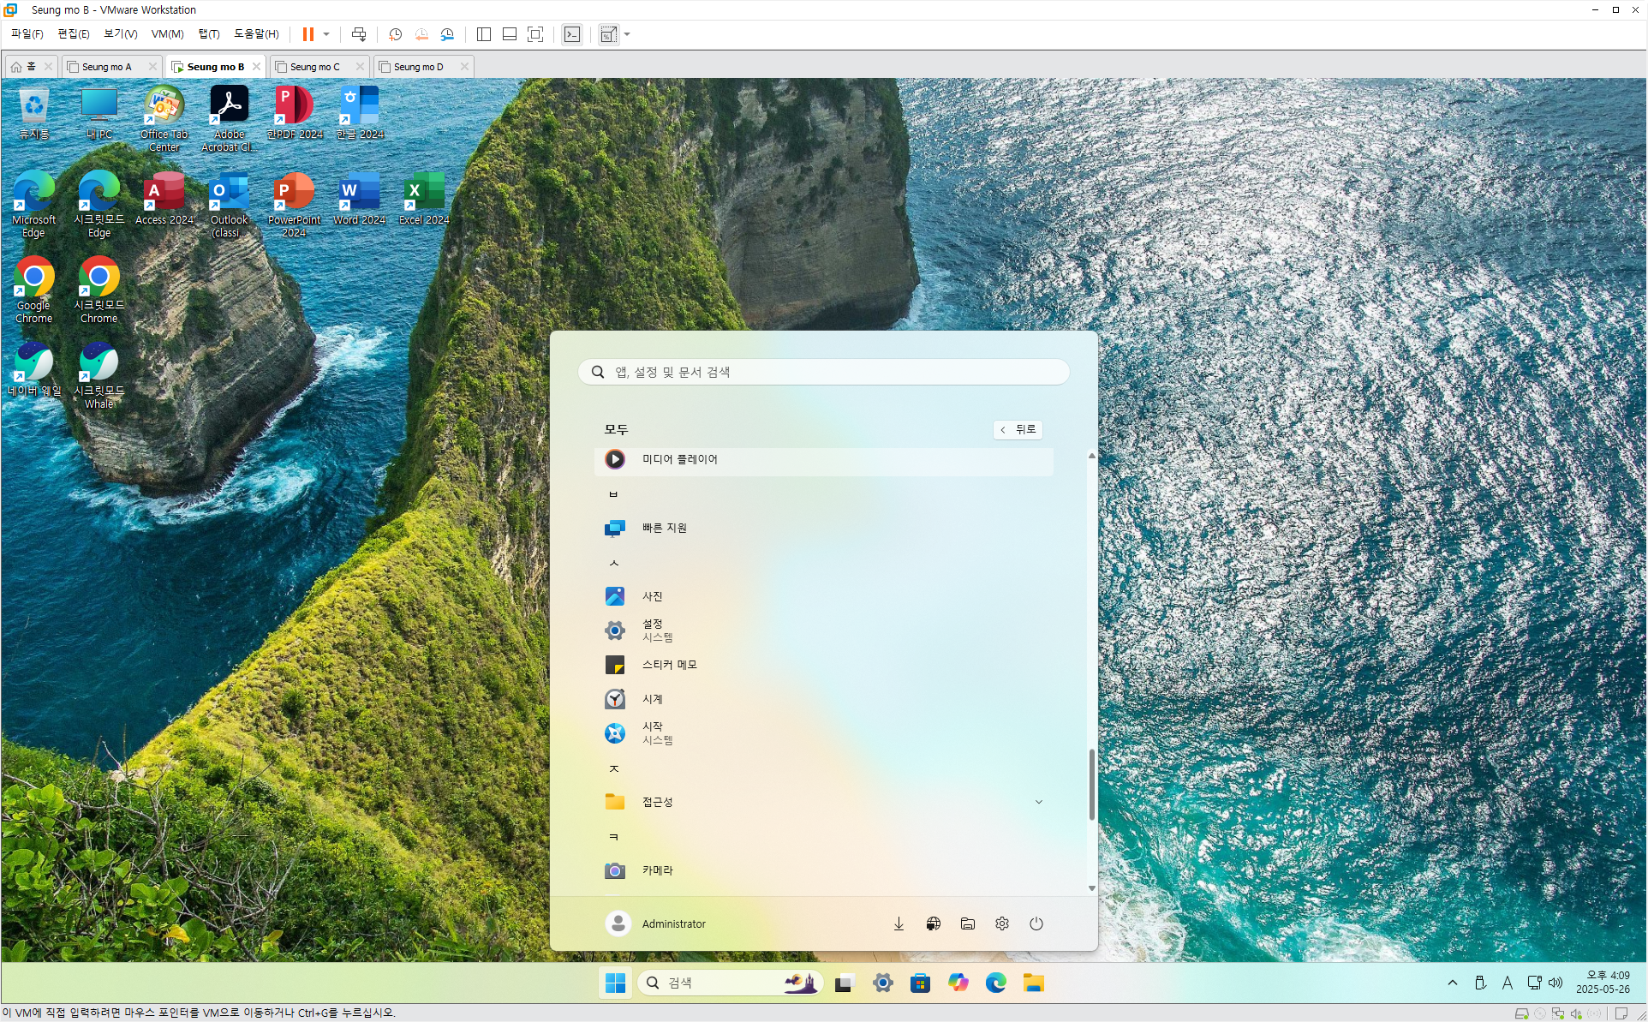Open Microsoft Store from the taskbar
Screen dimensions: 1648x1022
[x=920, y=983]
